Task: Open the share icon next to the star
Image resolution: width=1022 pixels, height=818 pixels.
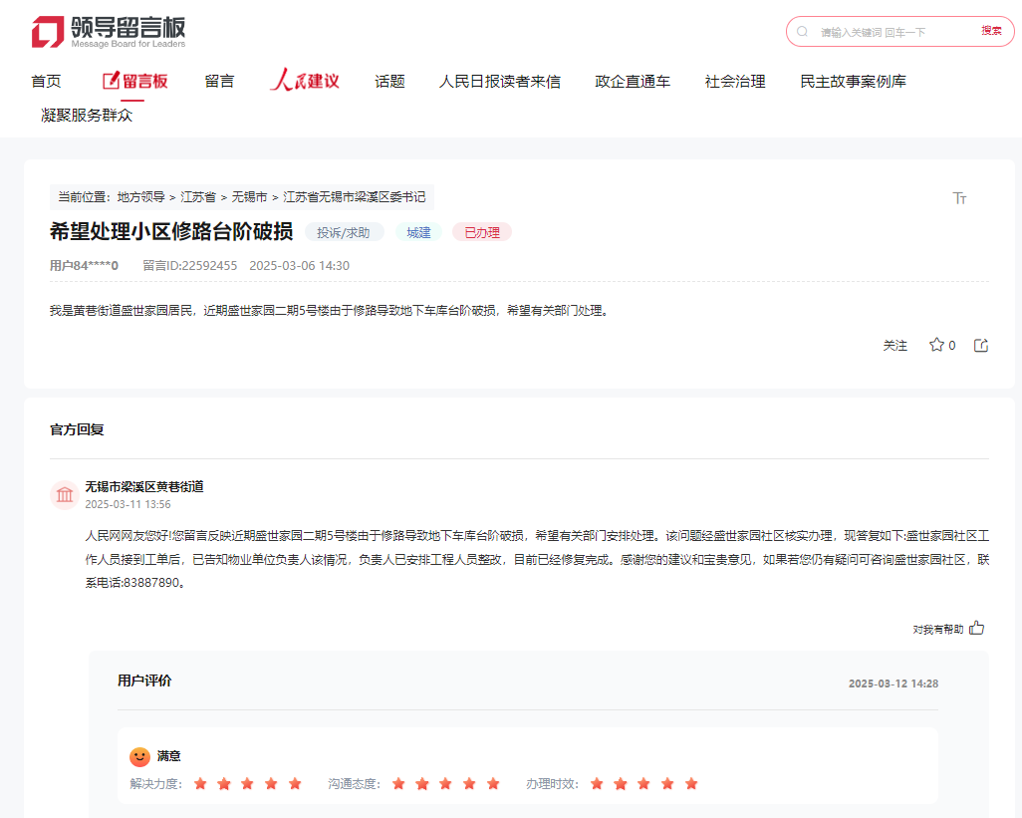Action: click(x=980, y=344)
